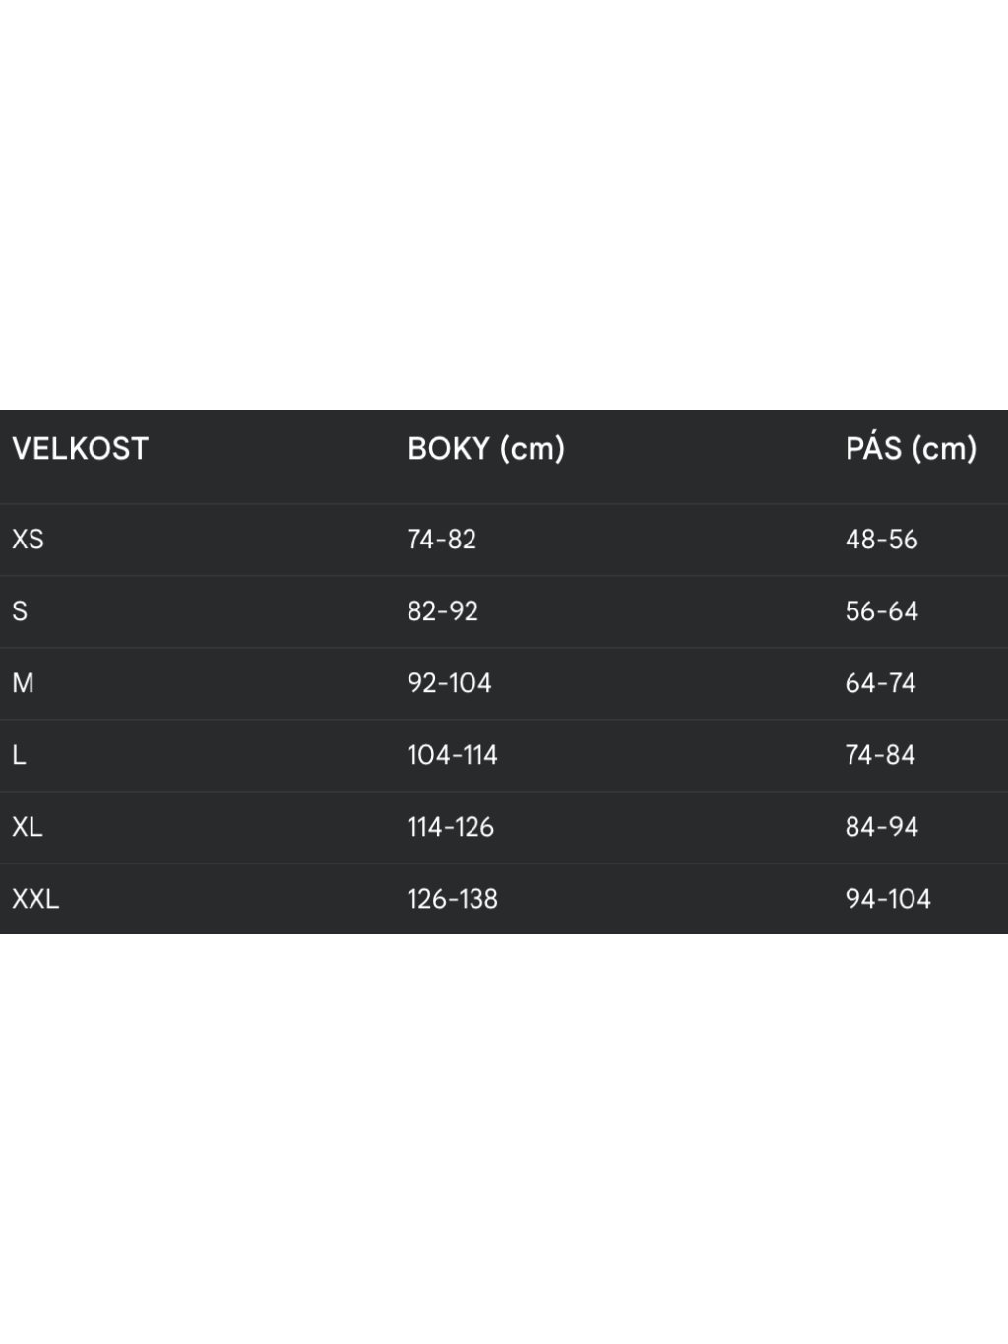Select the XXL size cell
Screen dimensions: 1008x1344
click(x=35, y=899)
